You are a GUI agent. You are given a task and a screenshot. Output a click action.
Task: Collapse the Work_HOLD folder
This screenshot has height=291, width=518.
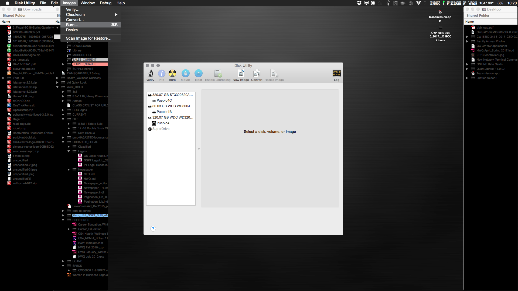[x=57, y=87]
